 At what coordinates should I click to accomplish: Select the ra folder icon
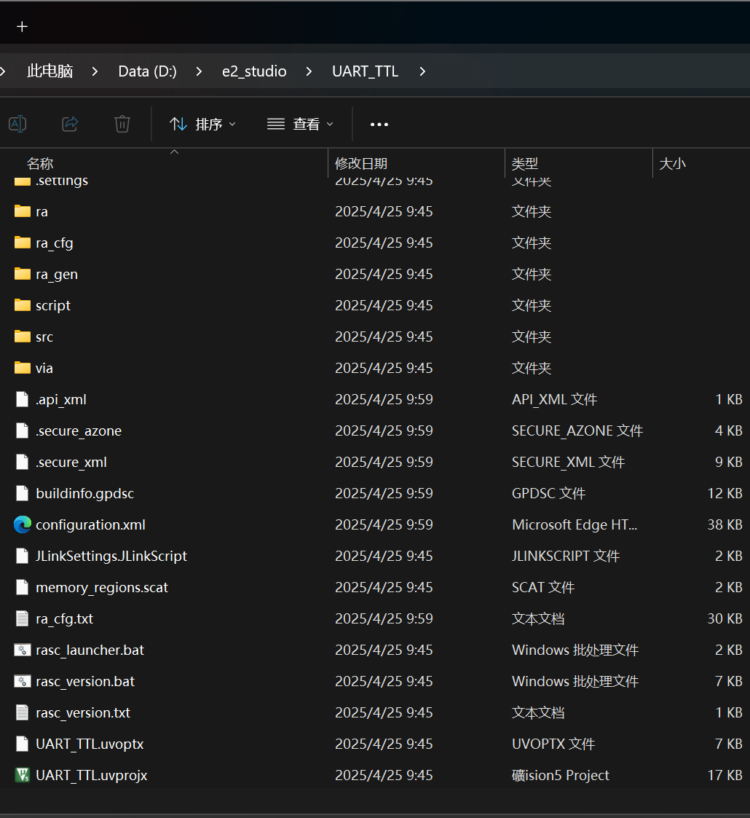coord(23,211)
